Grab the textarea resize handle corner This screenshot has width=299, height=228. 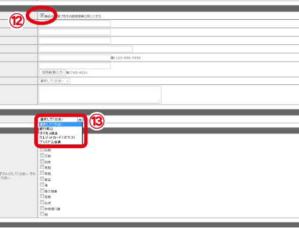tap(158, 101)
